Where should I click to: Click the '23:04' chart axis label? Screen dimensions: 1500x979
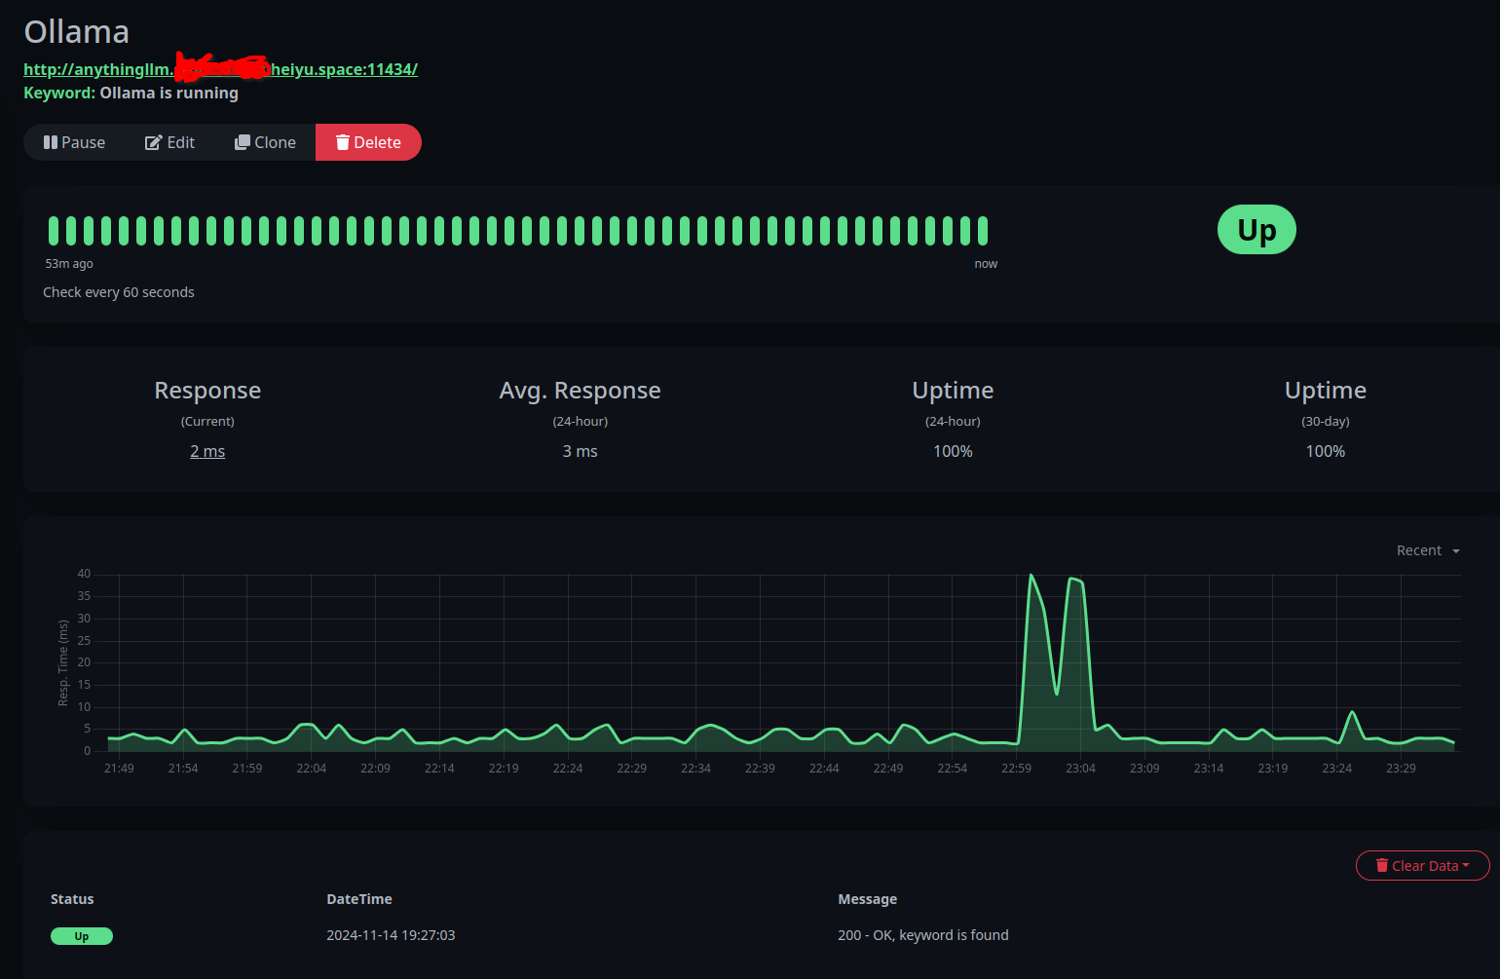(x=1080, y=769)
